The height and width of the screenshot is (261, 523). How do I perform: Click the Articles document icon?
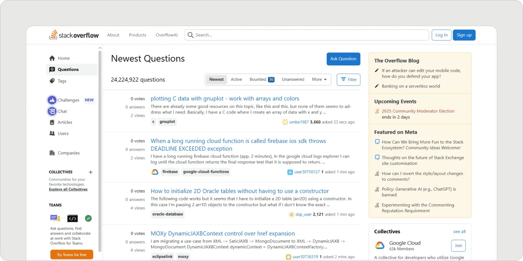pyautogui.click(x=52, y=122)
